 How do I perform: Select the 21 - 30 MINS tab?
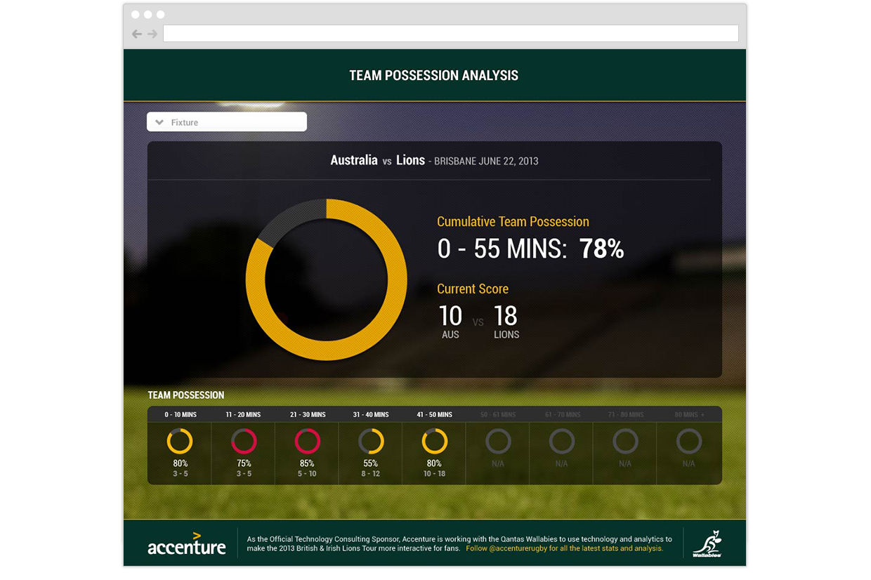308,414
